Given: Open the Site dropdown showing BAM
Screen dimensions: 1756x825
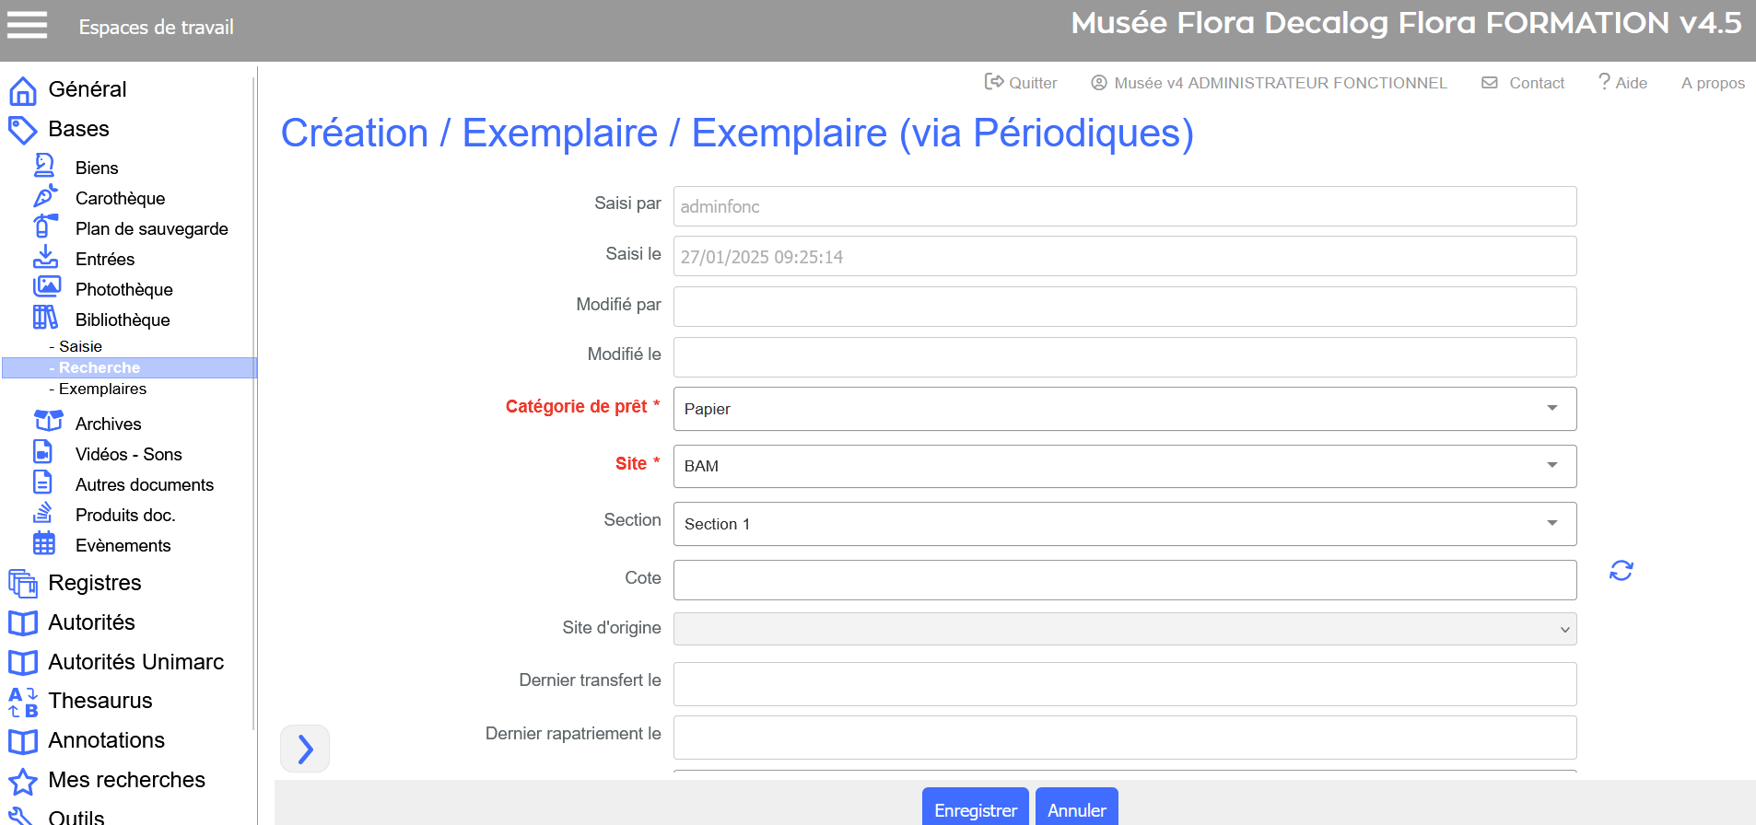Looking at the screenshot, I should [x=1124, y=467].
